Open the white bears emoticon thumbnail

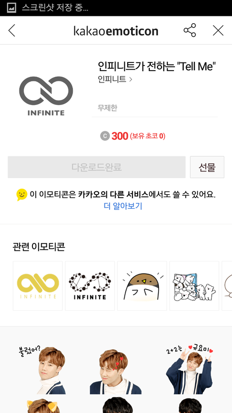pyautogui.click(x=194, y=286)
